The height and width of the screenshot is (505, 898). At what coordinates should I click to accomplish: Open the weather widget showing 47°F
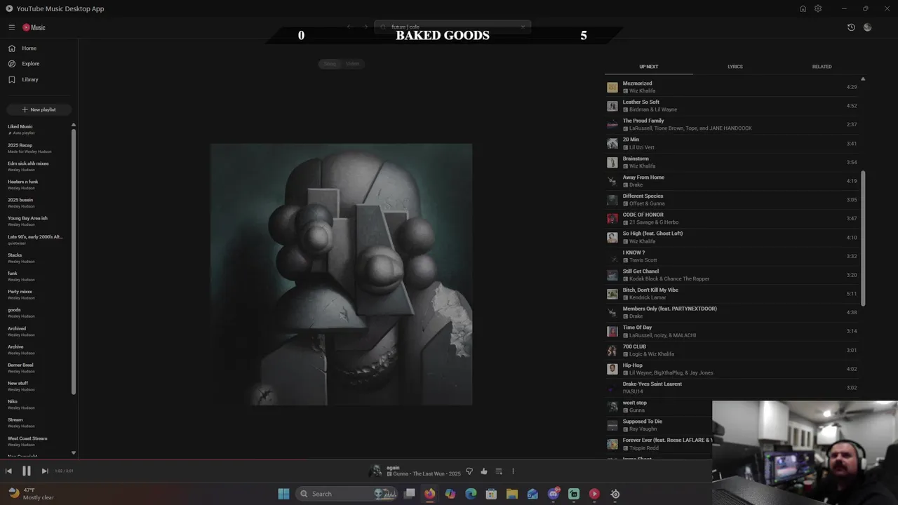(31, 494)
